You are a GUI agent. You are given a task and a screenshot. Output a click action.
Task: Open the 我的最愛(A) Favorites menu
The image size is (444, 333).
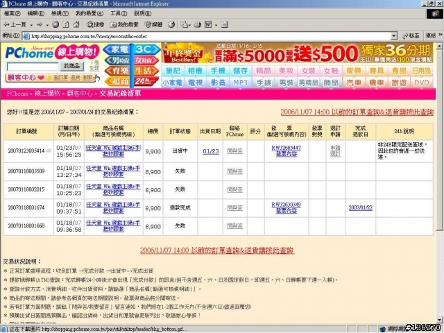point(89,13)
